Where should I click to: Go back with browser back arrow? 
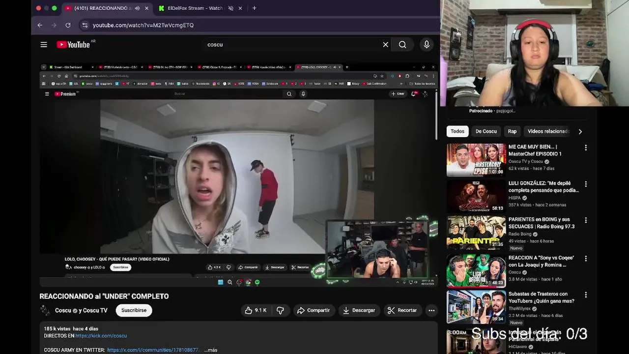click(x=40, y=25)
